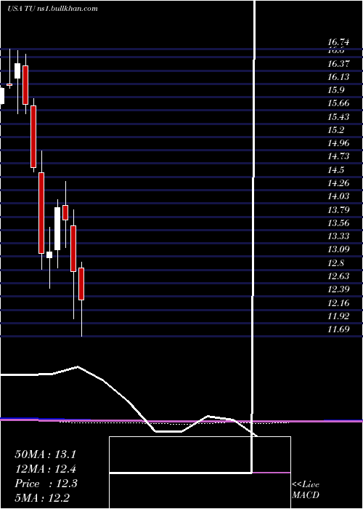
Task: Click the 12.39 axis label
Action: [338, 289]
